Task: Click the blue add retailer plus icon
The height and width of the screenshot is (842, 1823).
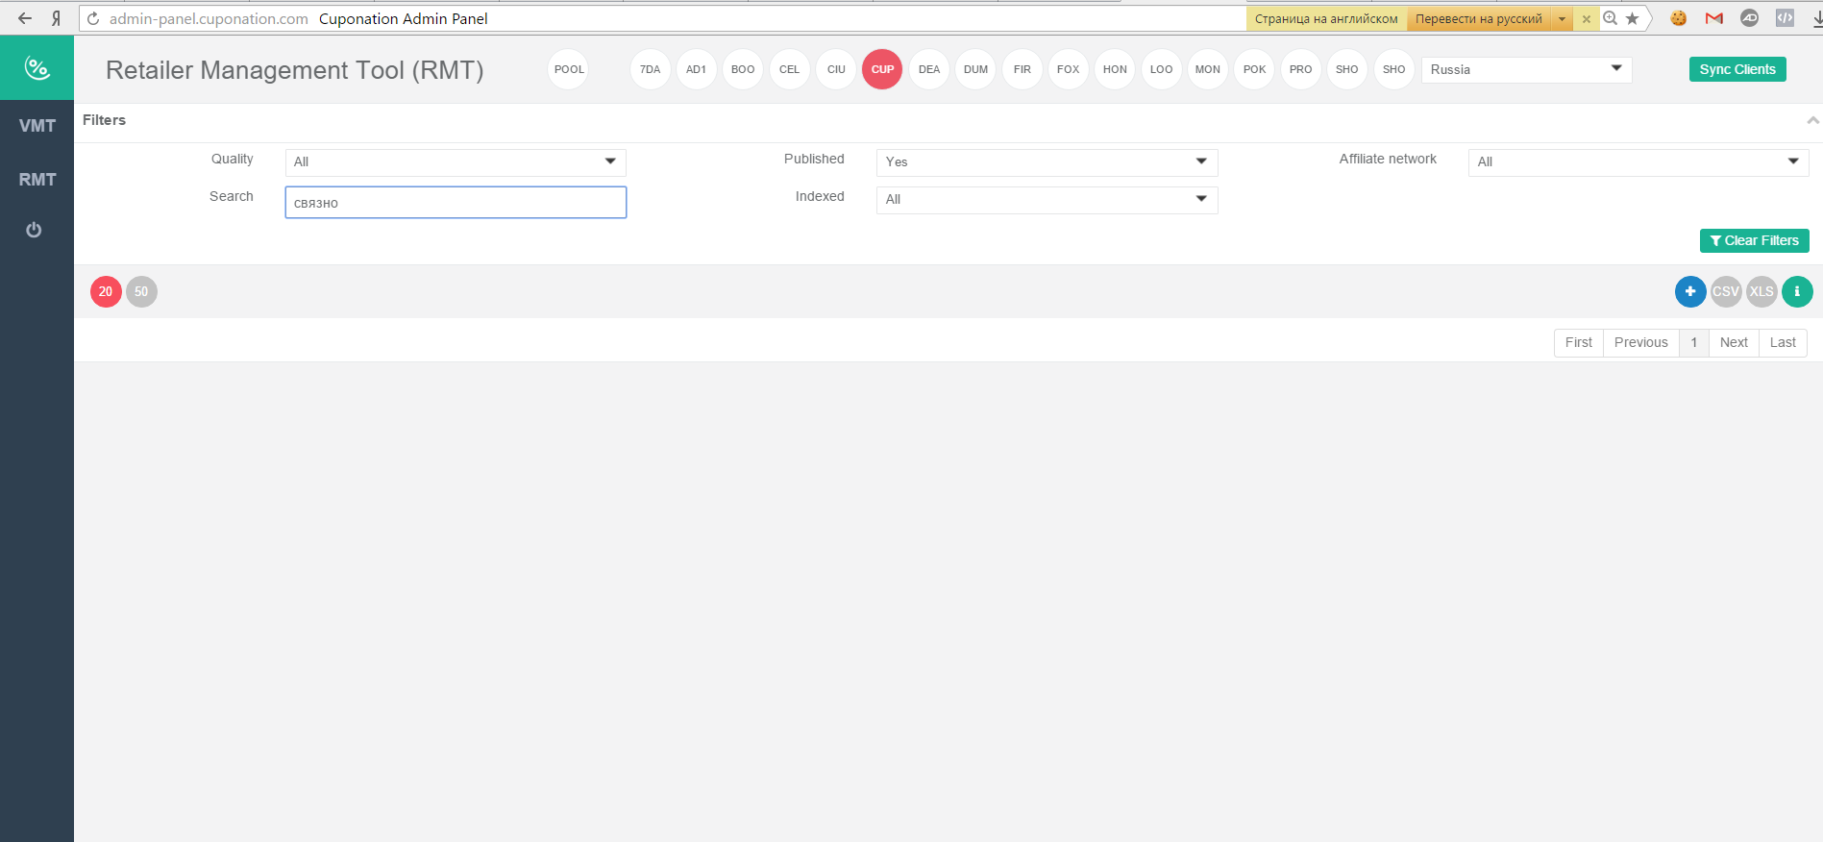Action: pyautogui.click(x=1690, y=291)
